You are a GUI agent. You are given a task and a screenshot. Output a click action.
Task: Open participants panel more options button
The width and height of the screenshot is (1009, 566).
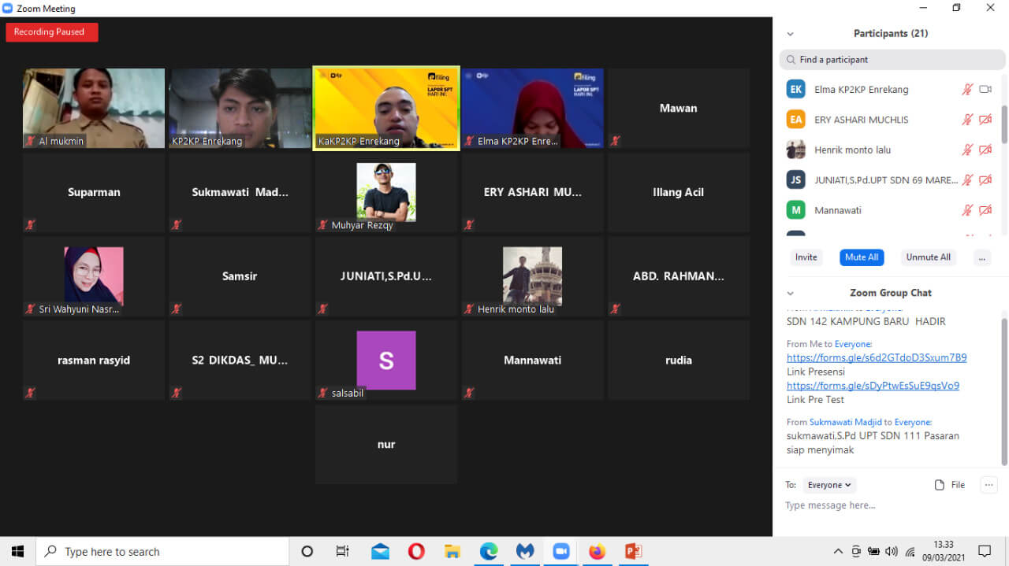click(981, 257)
